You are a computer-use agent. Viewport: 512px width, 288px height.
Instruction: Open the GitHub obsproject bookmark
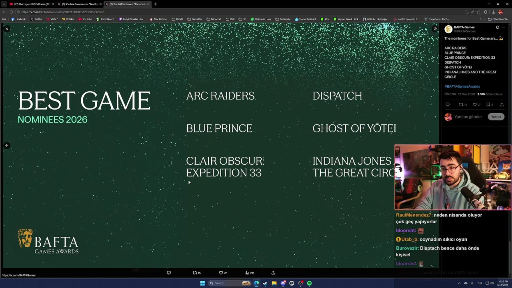(x=376, y=19)
